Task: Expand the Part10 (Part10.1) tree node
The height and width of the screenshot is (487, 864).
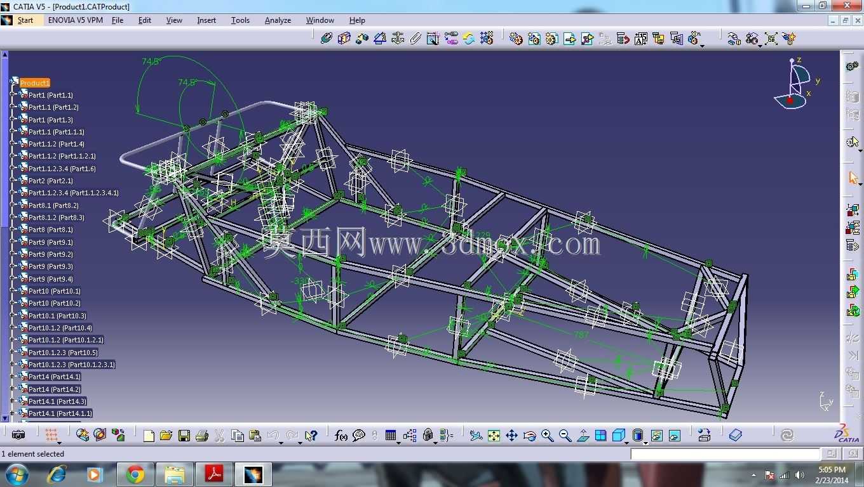Action: (x=13, y=291)
